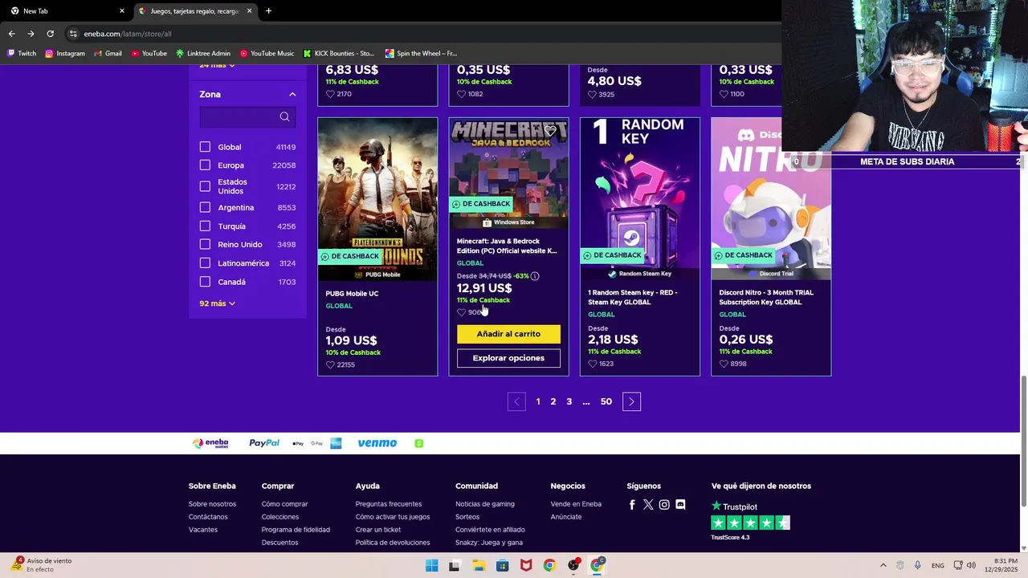The height and width of the screenshot is (578, 1028).
Task: Go back to the previous page
Action: point(11,34)
